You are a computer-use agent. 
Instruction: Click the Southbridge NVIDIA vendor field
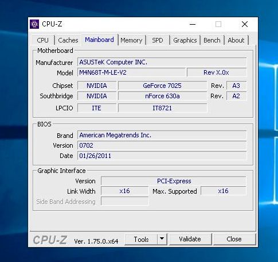click(97, 96)
